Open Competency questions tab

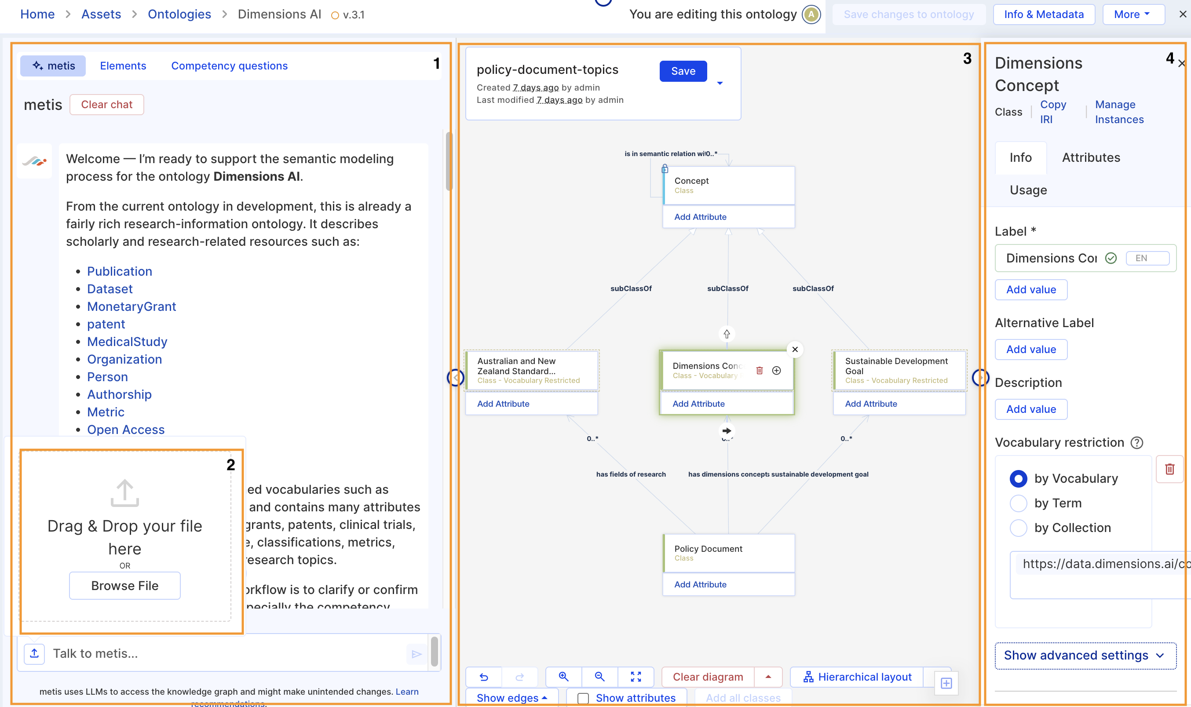[x=229, y=66]
